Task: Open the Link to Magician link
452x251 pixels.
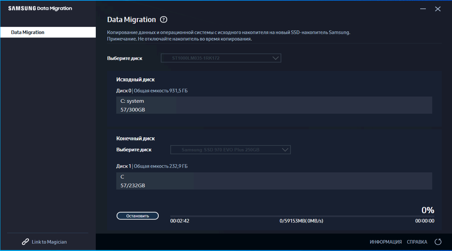Action: tap(49, 242)
